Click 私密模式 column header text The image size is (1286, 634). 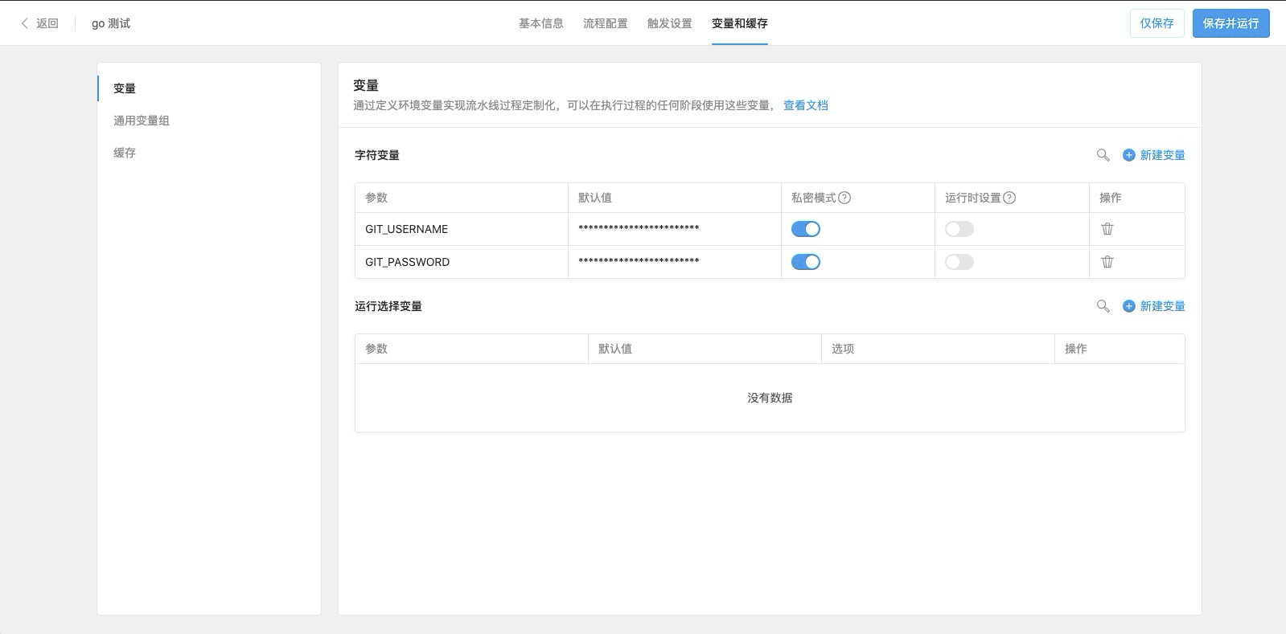point(814,198)
